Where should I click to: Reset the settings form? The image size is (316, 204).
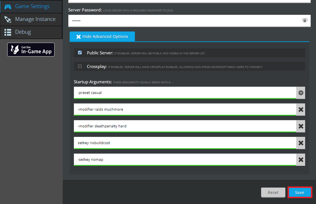[273, 192]
